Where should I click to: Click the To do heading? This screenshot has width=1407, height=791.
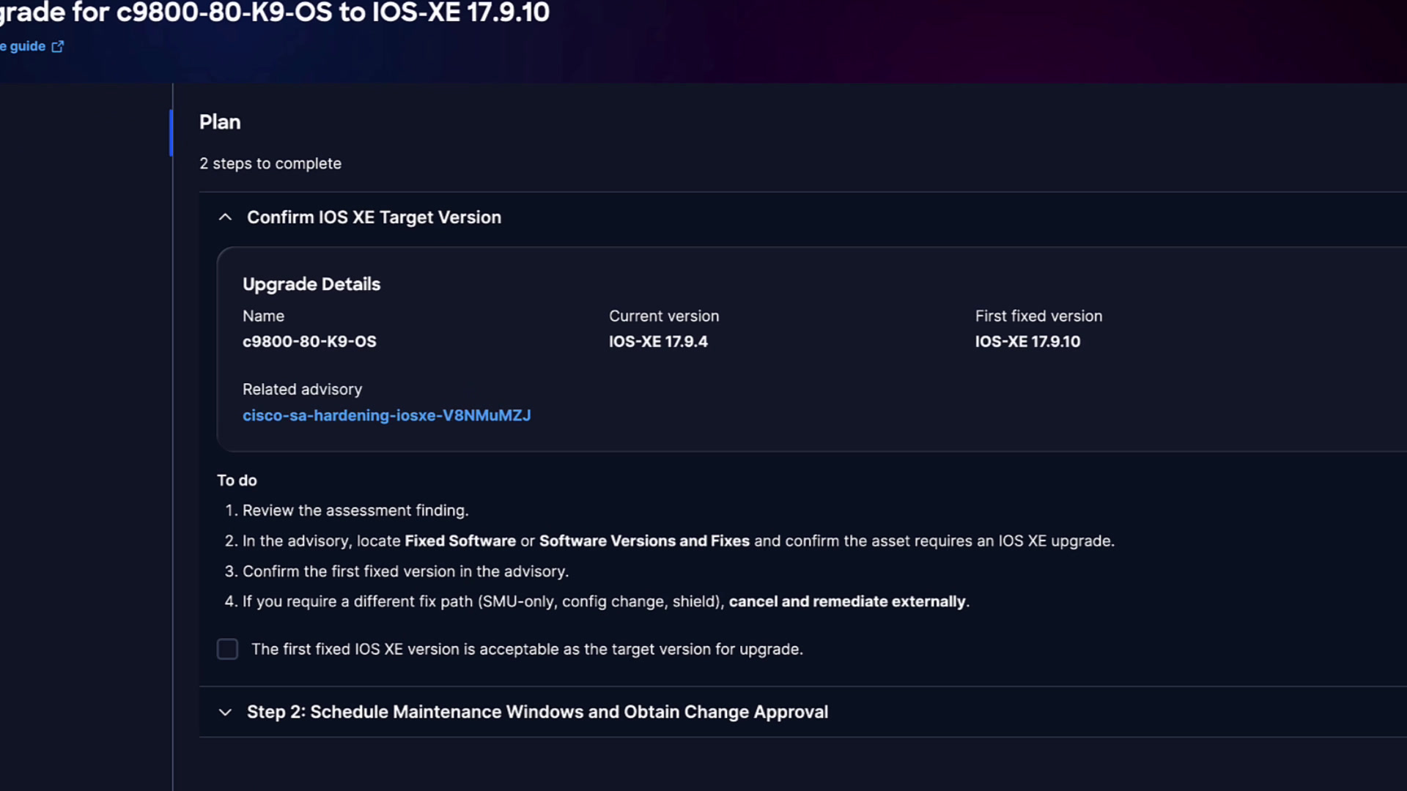(237, 480)
